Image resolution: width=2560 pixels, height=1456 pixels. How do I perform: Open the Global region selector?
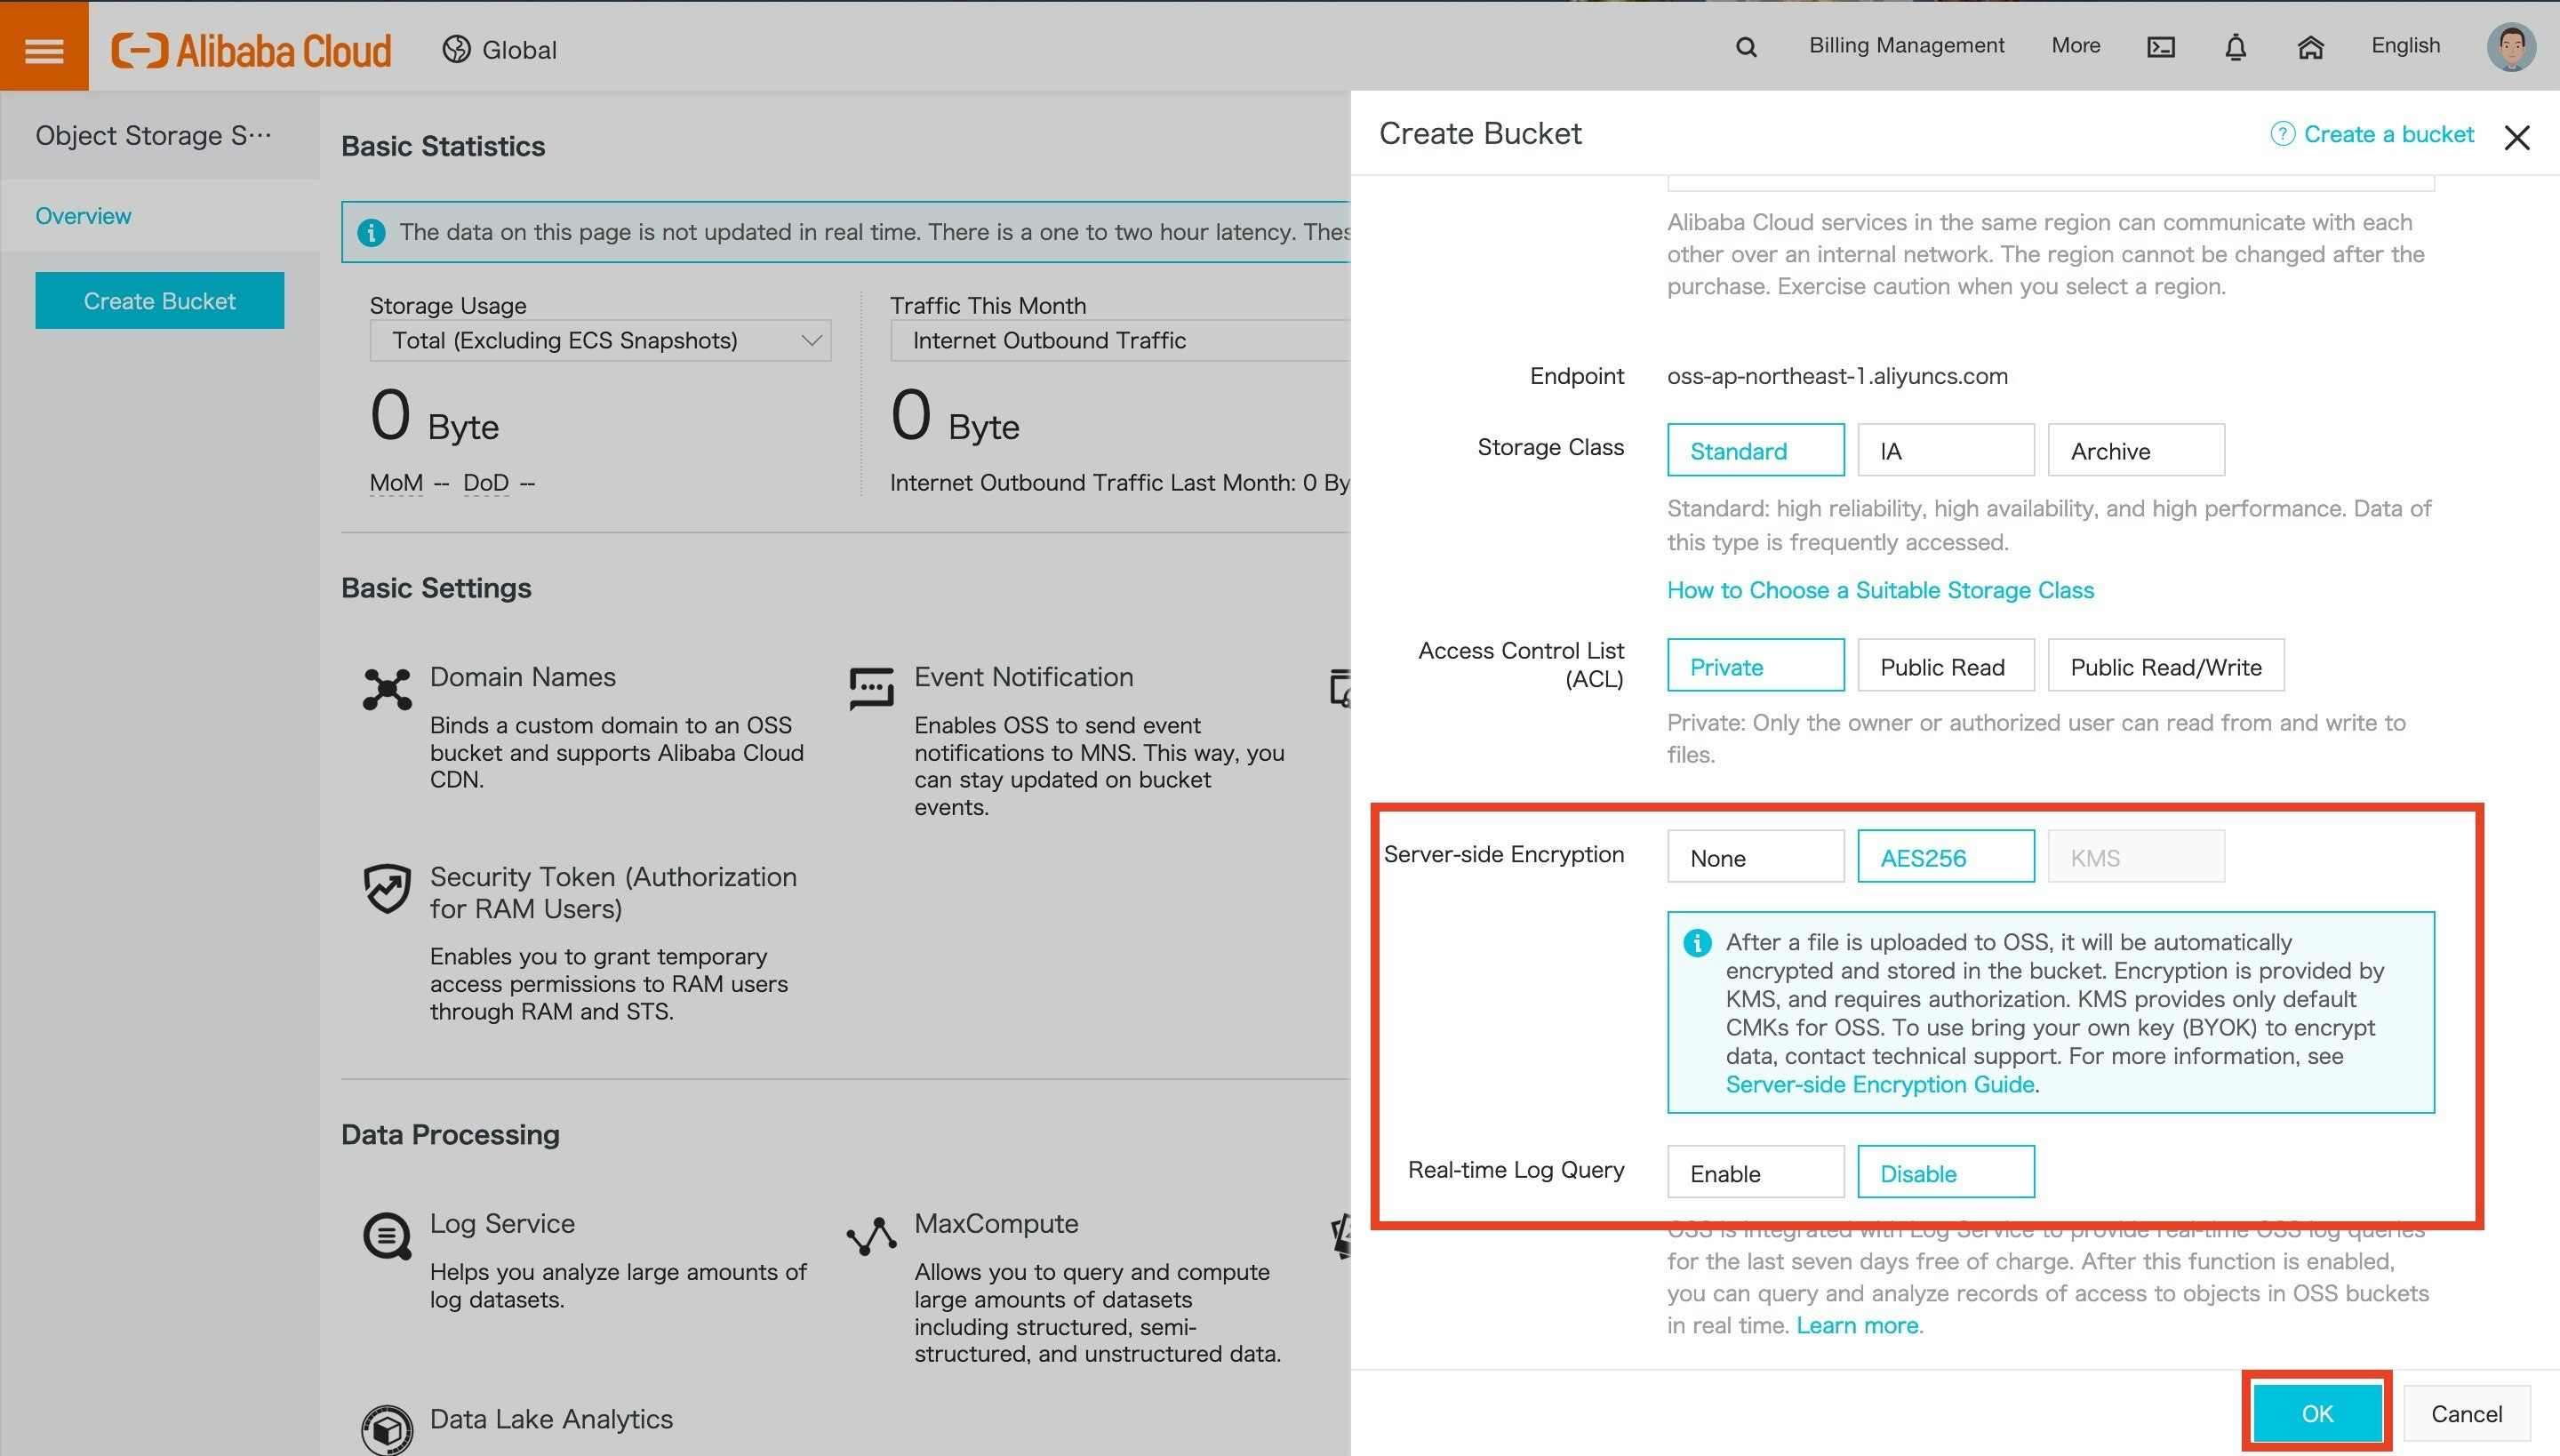coord(500,49)
